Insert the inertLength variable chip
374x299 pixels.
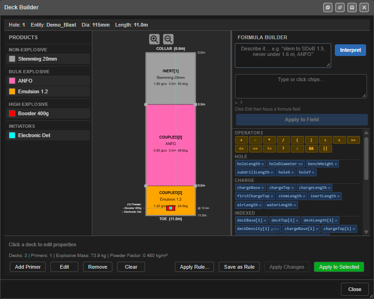tap(325, 196)
